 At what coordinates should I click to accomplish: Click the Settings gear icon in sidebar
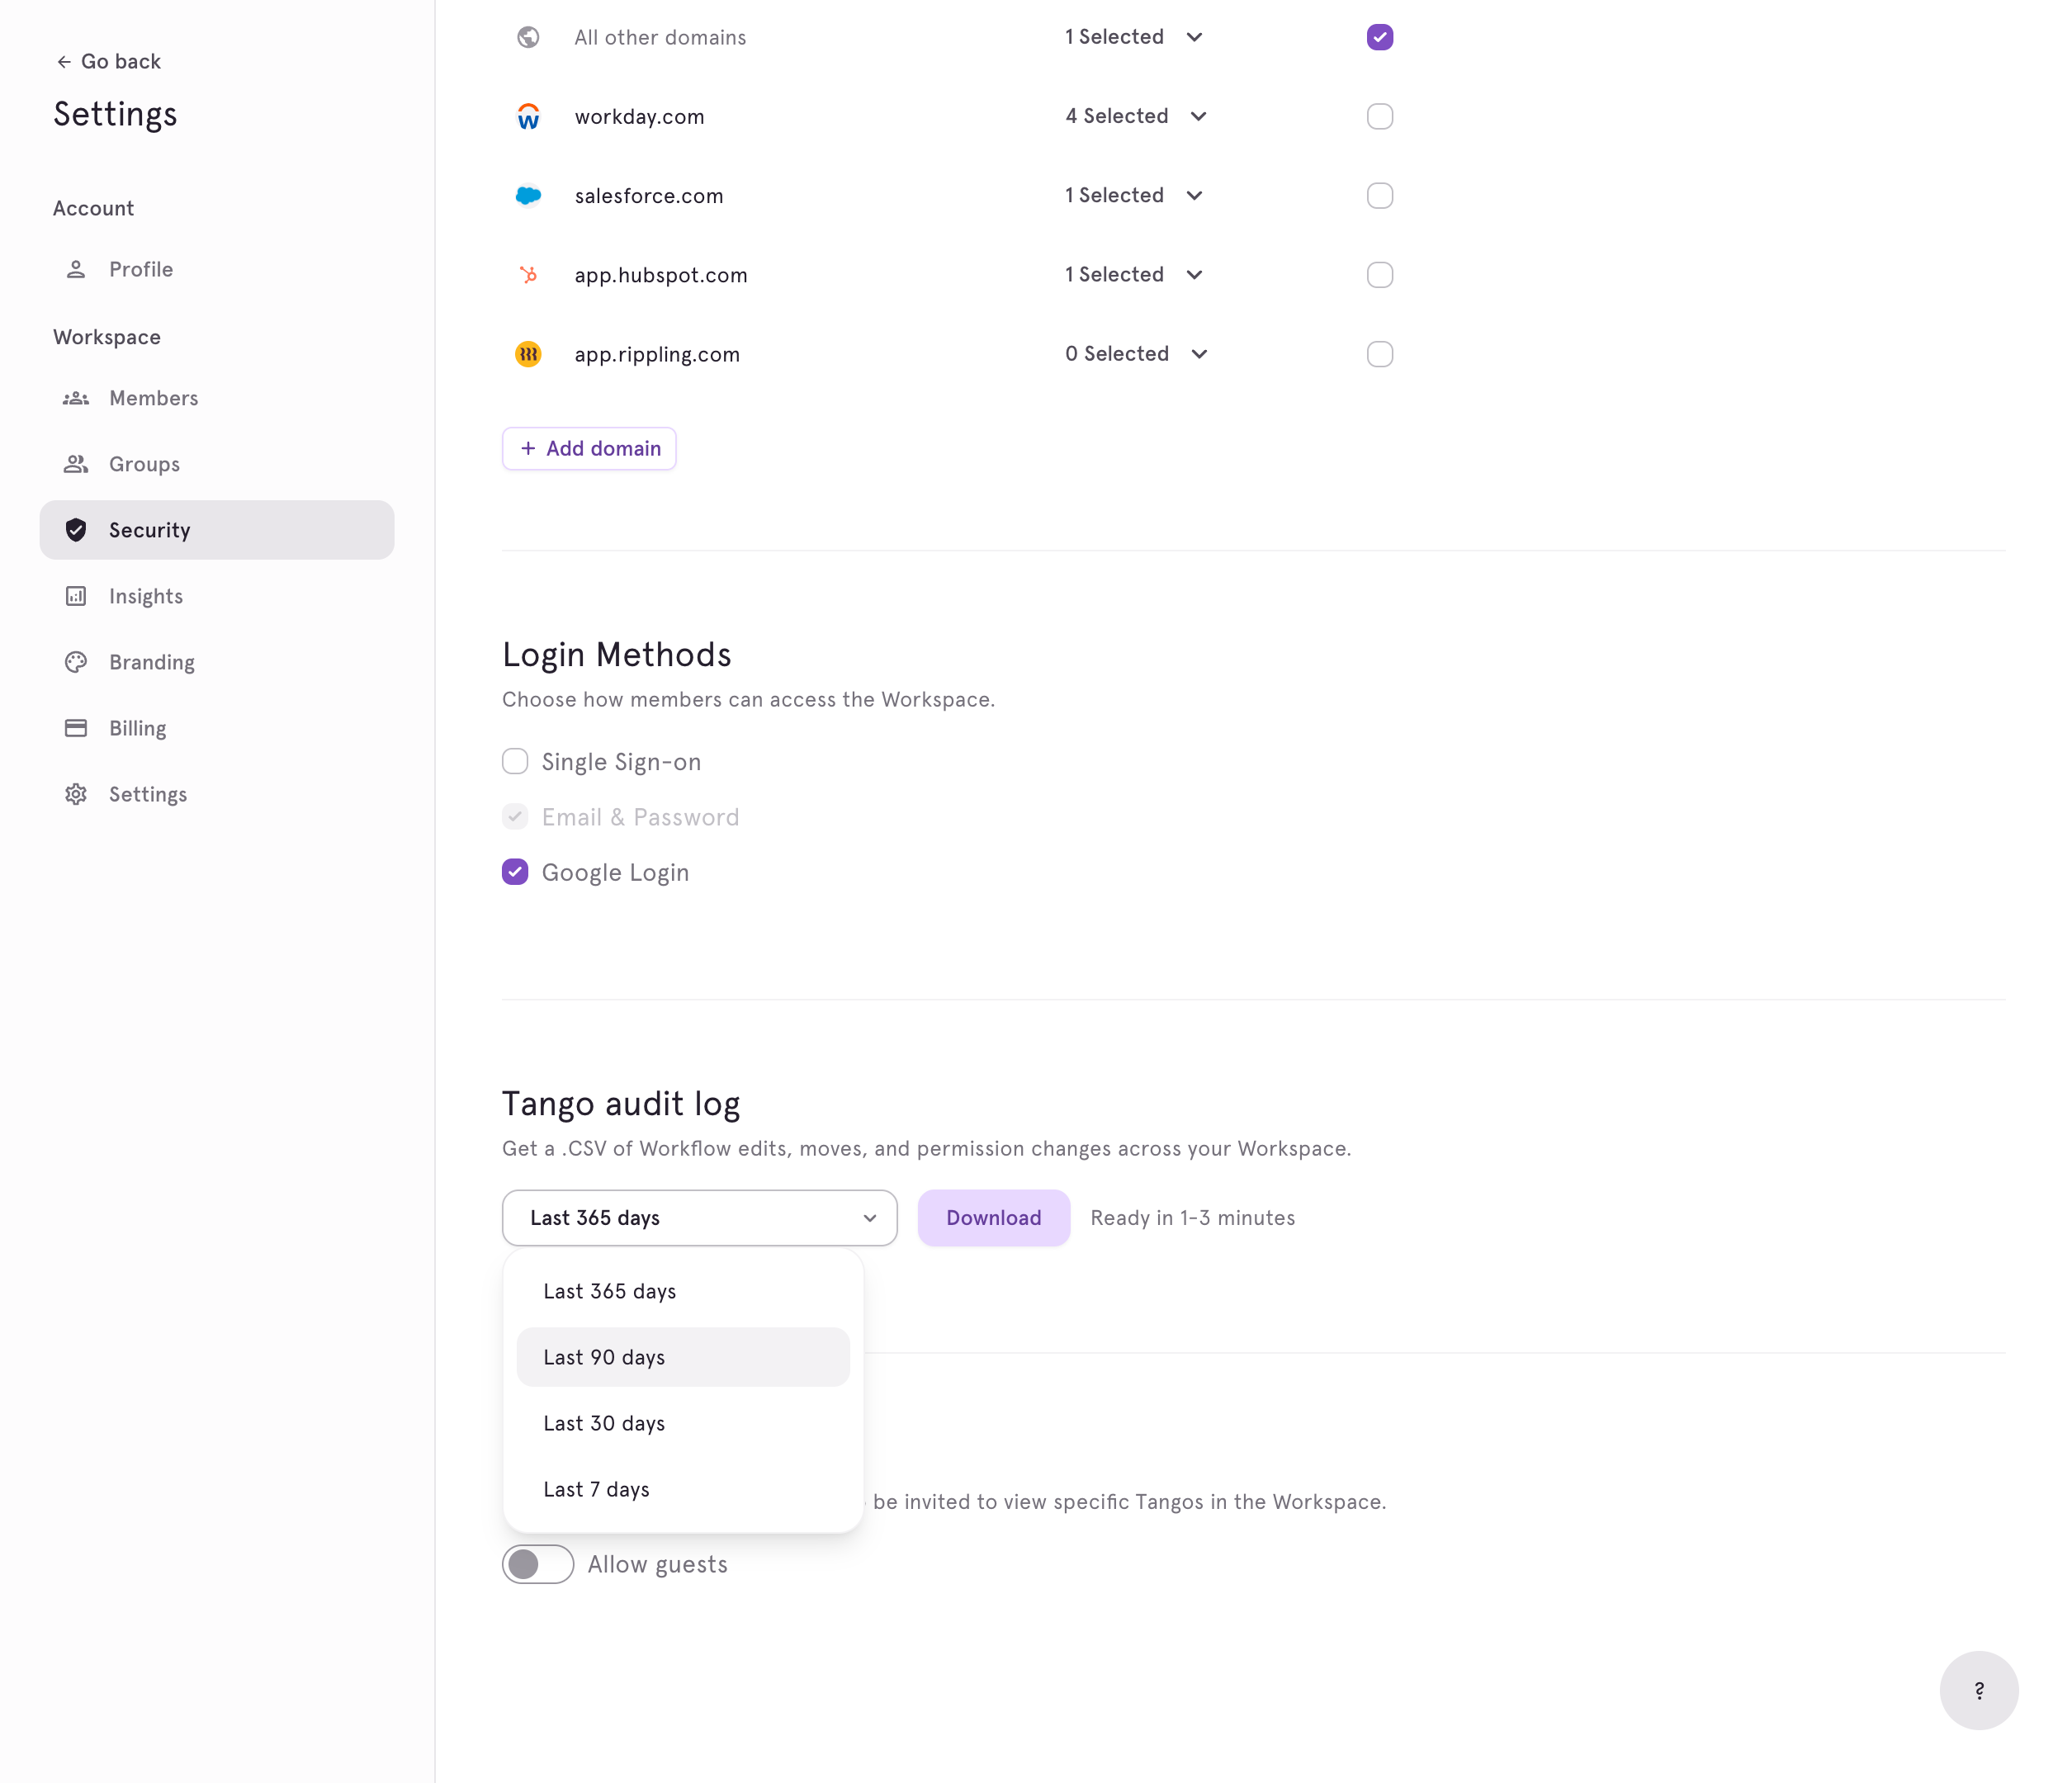coord(76,794)
